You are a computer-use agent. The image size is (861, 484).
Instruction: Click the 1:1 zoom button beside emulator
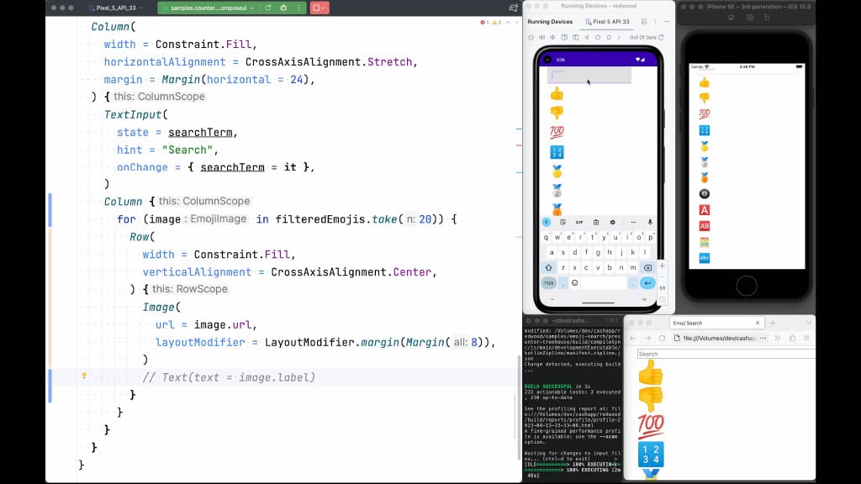click(x=663, y=287)
